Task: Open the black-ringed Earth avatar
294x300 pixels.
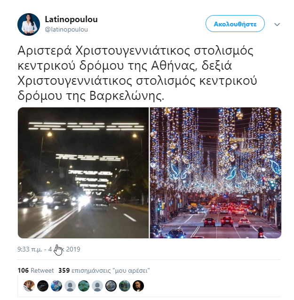Action: pos(111,286)
